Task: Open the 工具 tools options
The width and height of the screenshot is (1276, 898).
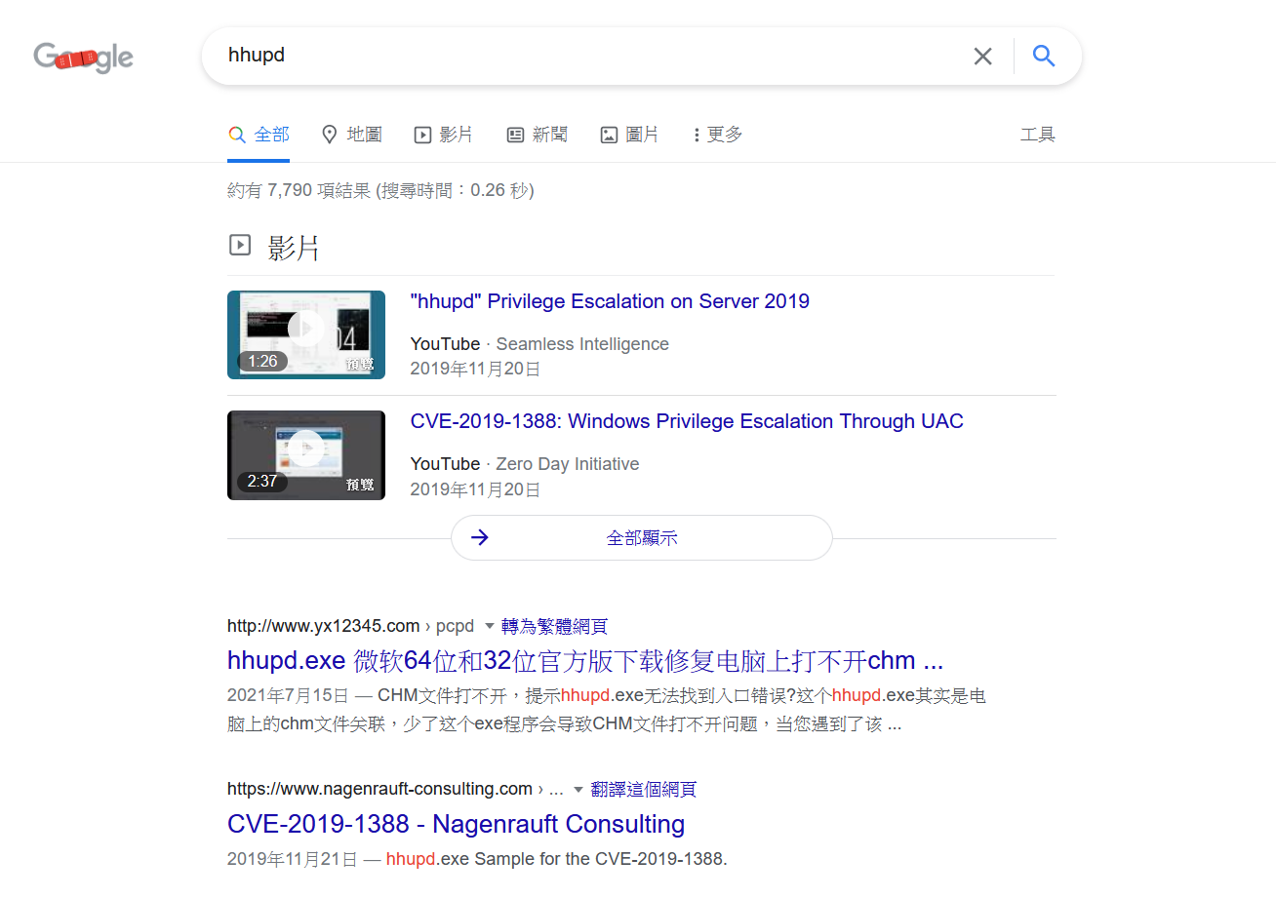Action: pyautogui.click(x=1037, y=135)
